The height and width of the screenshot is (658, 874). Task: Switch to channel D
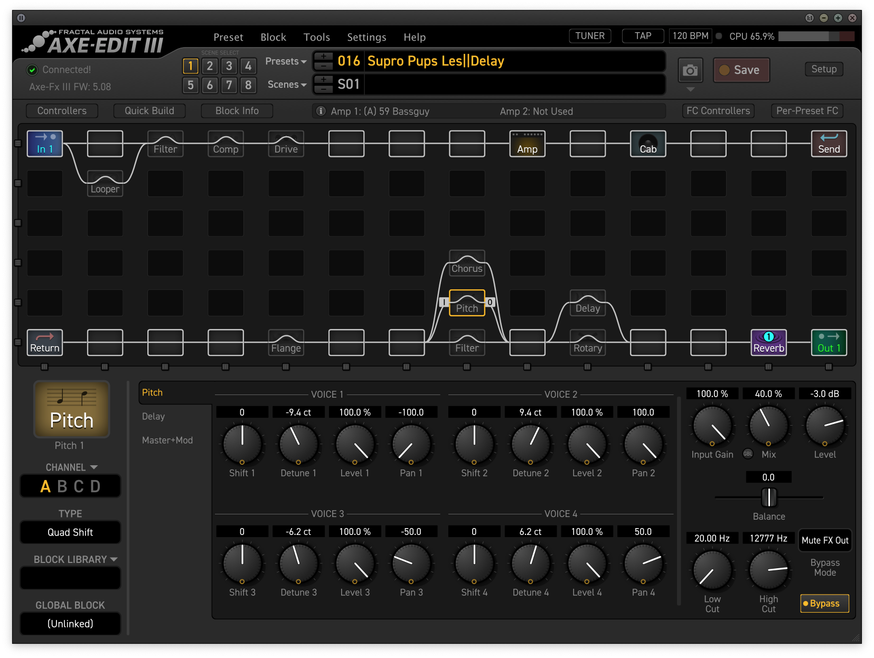(x=95, y=486)
